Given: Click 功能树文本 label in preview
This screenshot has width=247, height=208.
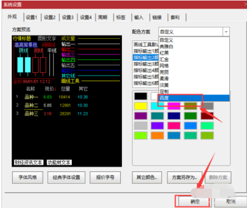Looking at the screenshot, I should click(59, 162).
